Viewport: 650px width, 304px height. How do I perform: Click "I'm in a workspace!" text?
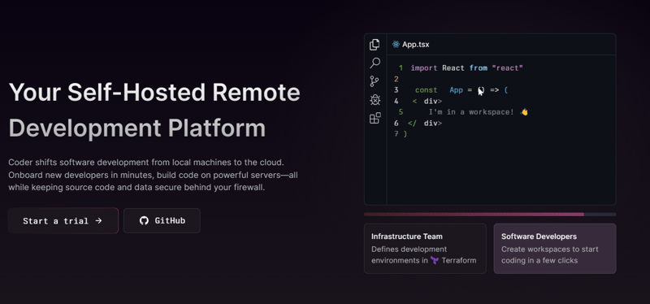pos(471,112)
